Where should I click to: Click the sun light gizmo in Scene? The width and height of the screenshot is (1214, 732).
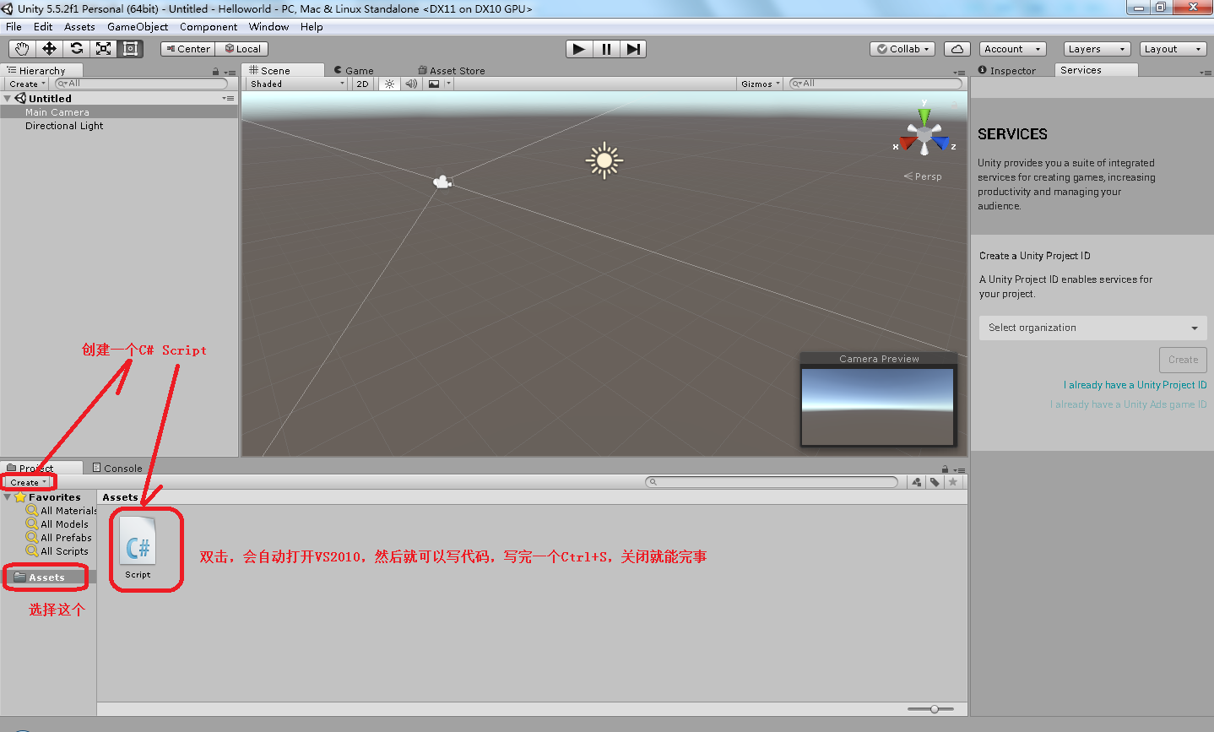tap(604, 160)
